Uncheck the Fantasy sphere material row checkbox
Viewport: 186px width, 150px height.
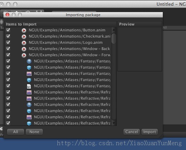(x=8, y=61)
